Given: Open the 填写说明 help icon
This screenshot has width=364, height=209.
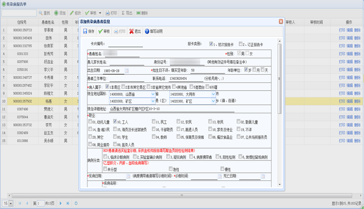Looking at the screenshot, I should (x=147, y=31).
